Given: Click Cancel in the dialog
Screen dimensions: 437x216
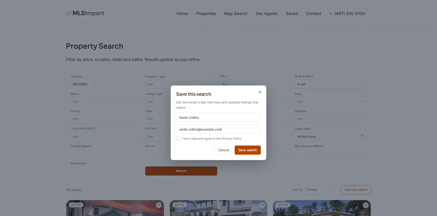Looking at the screenshot, I should (223, 150).
